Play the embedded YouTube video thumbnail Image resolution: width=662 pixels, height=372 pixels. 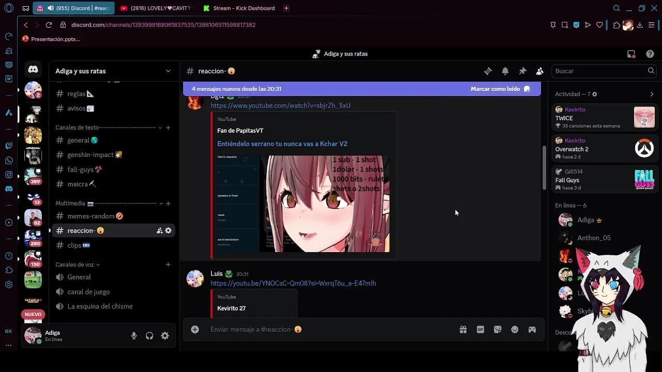pyautogui.click(x=304, y=204)
